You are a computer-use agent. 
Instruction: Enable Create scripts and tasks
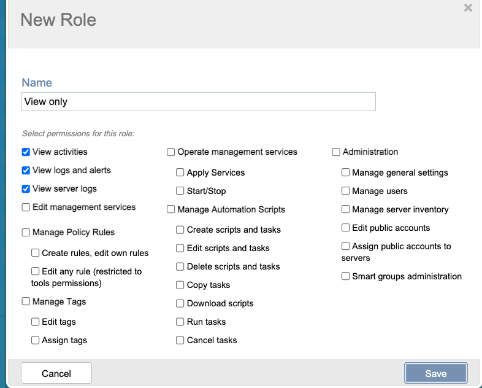pos(180,230)
